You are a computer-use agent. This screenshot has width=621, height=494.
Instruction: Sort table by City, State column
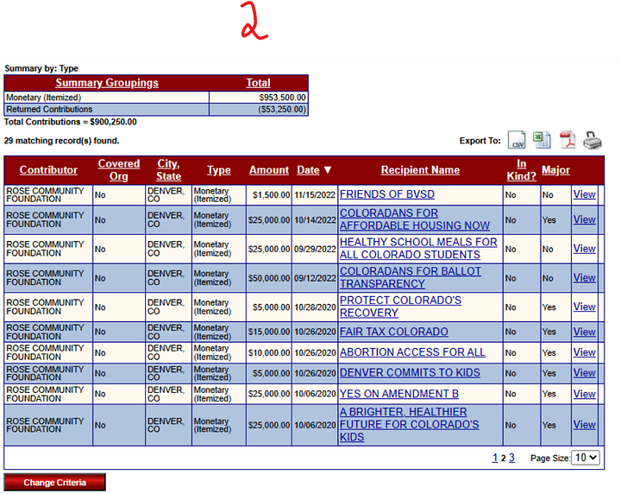168,170
